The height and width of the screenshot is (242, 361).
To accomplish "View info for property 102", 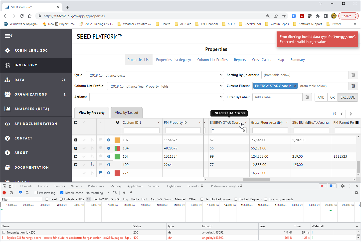I will point(109,140).
